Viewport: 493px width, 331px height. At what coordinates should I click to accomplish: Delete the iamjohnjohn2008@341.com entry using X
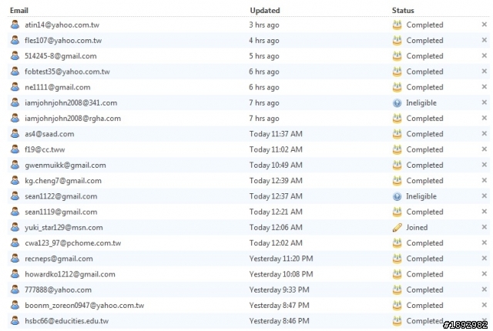point(485,102)
